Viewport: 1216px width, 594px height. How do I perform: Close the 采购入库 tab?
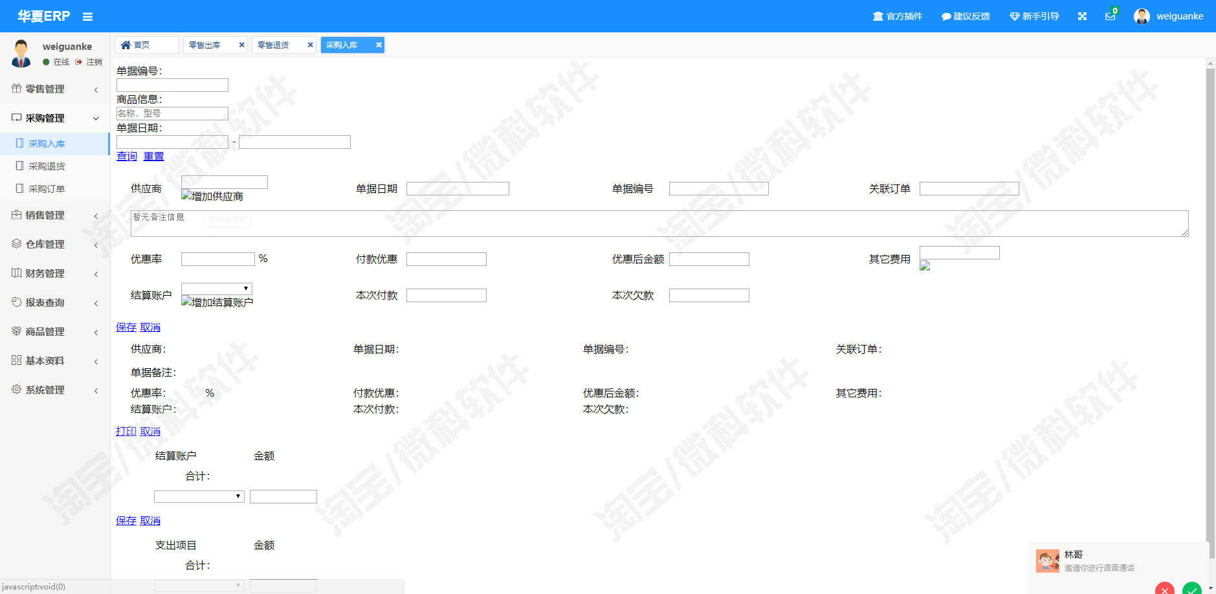(379, 45)
